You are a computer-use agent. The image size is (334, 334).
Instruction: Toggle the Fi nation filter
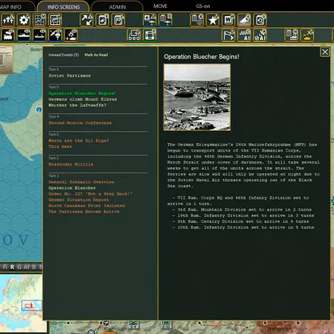pos(5,267)
